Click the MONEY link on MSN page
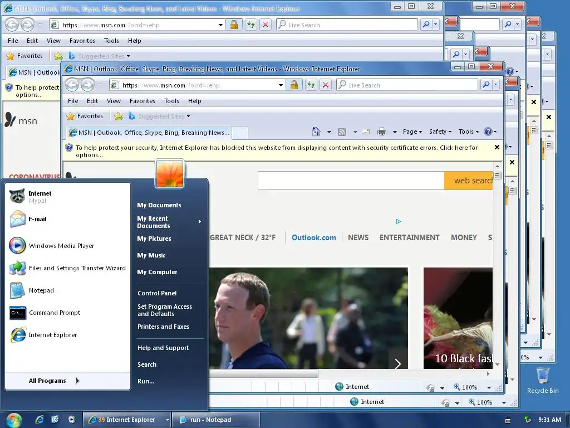 [464, 237]
